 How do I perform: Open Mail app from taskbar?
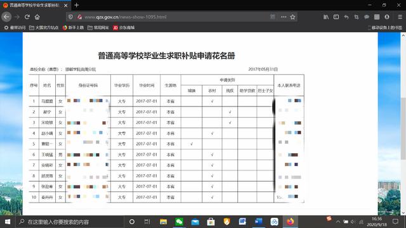(195, 222)
